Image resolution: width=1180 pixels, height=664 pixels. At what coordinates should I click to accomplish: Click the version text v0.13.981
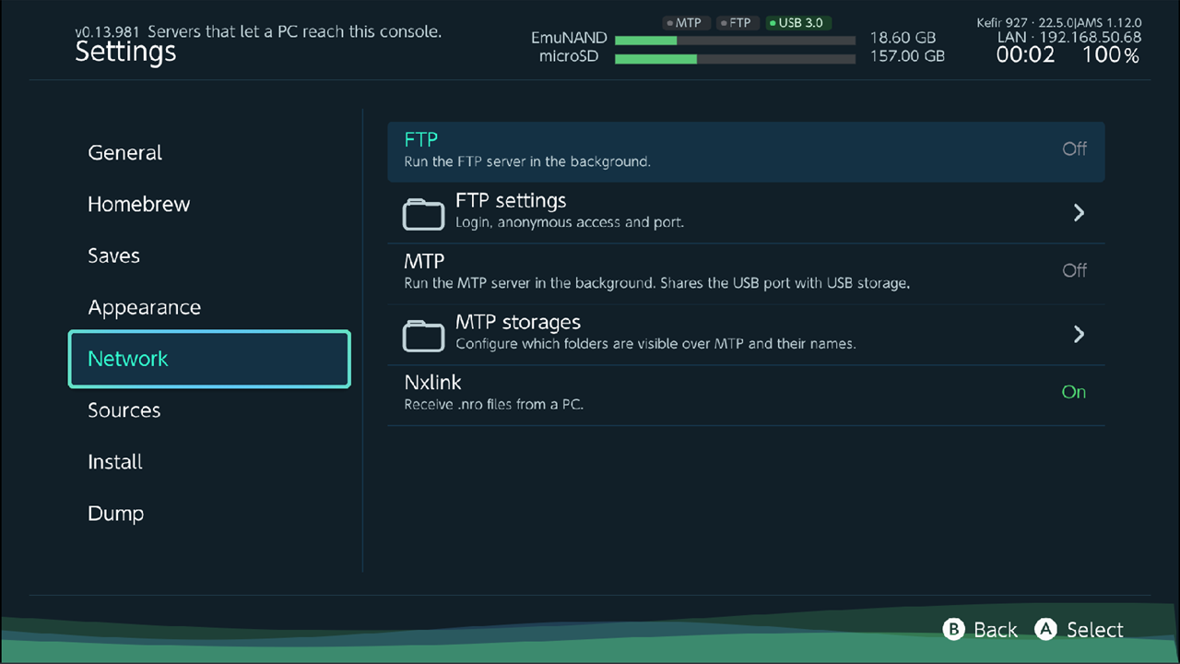(x=107, y=32)
